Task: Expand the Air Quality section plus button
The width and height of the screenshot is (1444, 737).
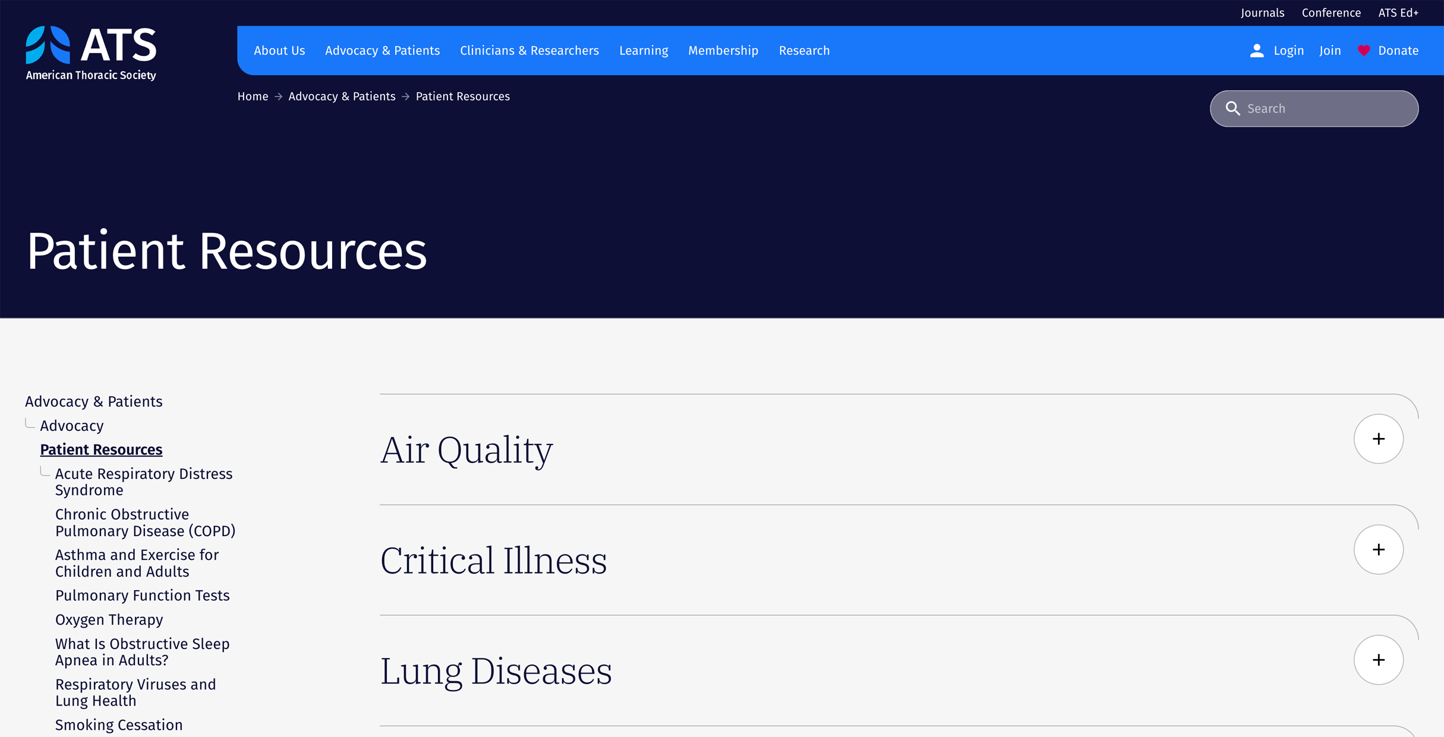Action: (x=1379, y=439)
